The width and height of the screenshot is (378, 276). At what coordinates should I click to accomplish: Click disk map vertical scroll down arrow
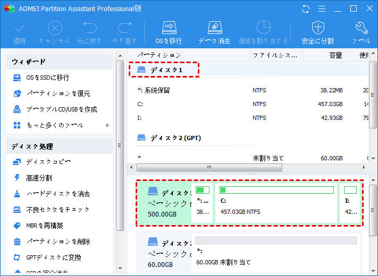click(x=373, y=271)
